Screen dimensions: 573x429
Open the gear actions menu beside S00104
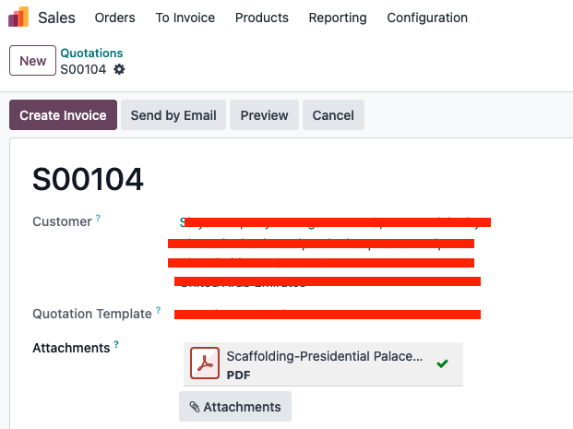119,69
